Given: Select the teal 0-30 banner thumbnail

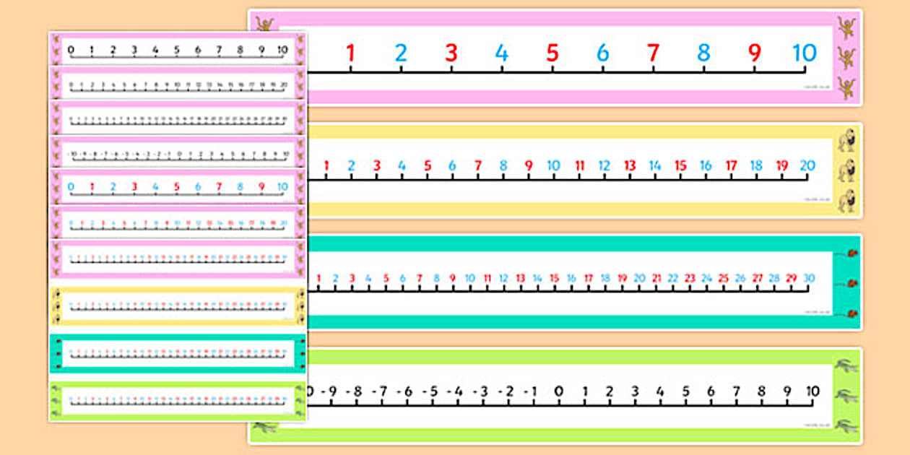Looking at the screenshot, I should pyautogui.click(x=177, y=354).
